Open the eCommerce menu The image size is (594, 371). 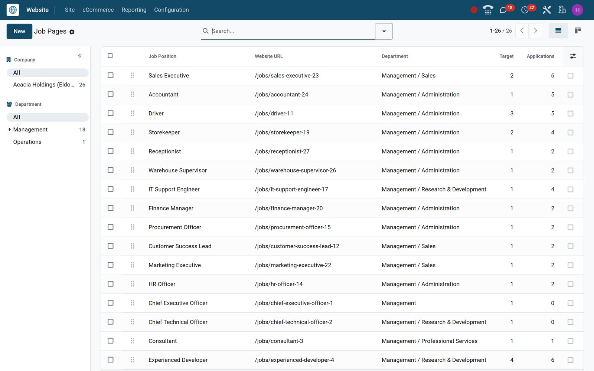[98, 10]
